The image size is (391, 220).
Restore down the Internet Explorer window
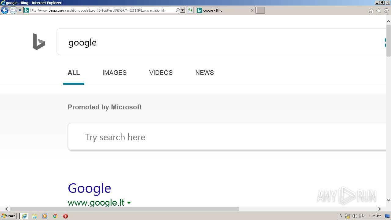coord(382,3)
